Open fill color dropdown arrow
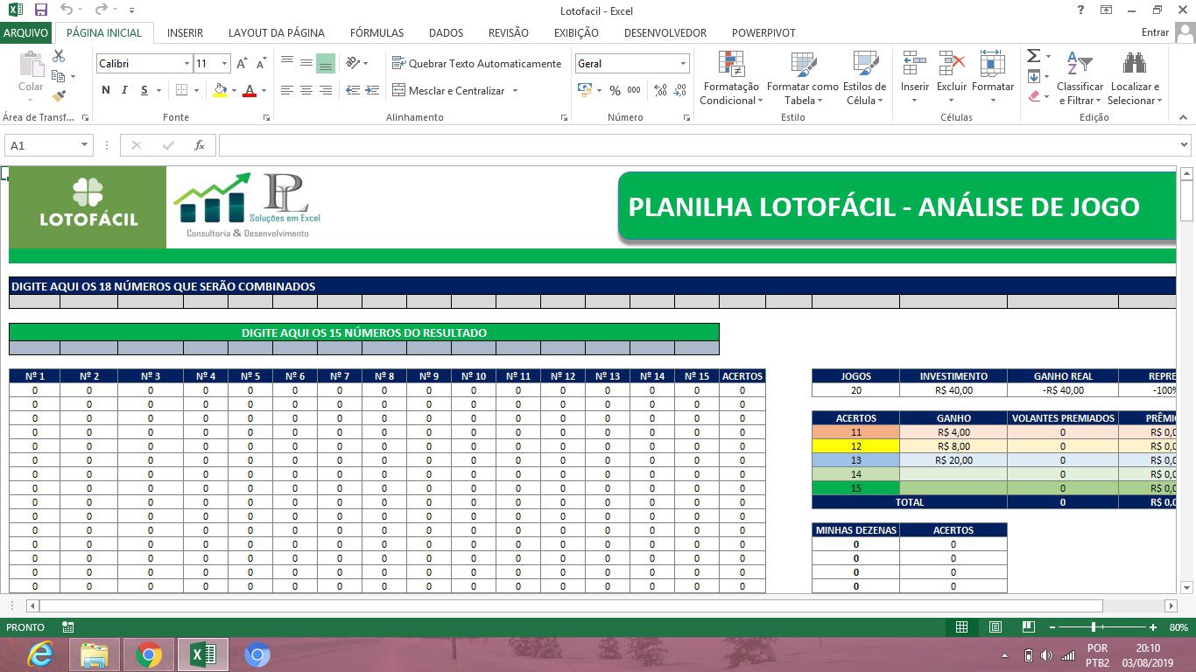The width and height of the screenshot is (1196, 672). (x=234, y=90)
